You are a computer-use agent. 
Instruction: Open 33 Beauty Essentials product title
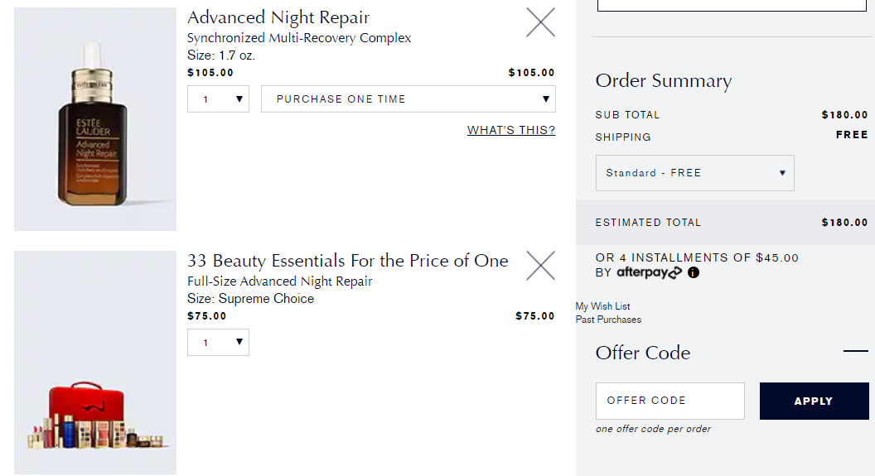348,260
